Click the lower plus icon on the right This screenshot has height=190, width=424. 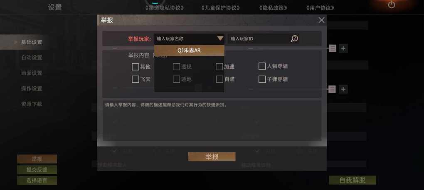343,89
